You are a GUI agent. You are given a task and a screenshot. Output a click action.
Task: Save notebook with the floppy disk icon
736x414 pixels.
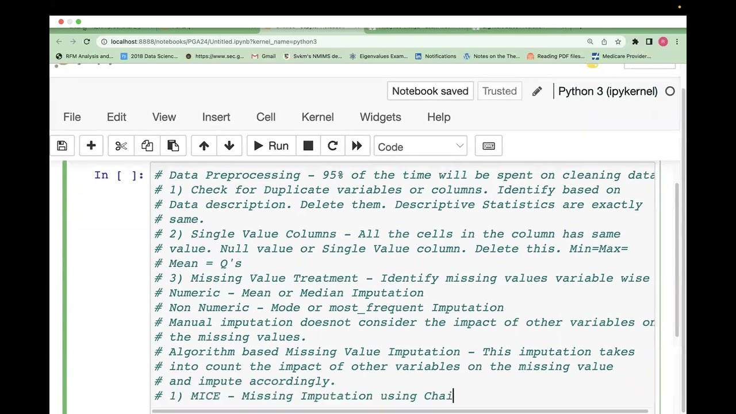62,146
